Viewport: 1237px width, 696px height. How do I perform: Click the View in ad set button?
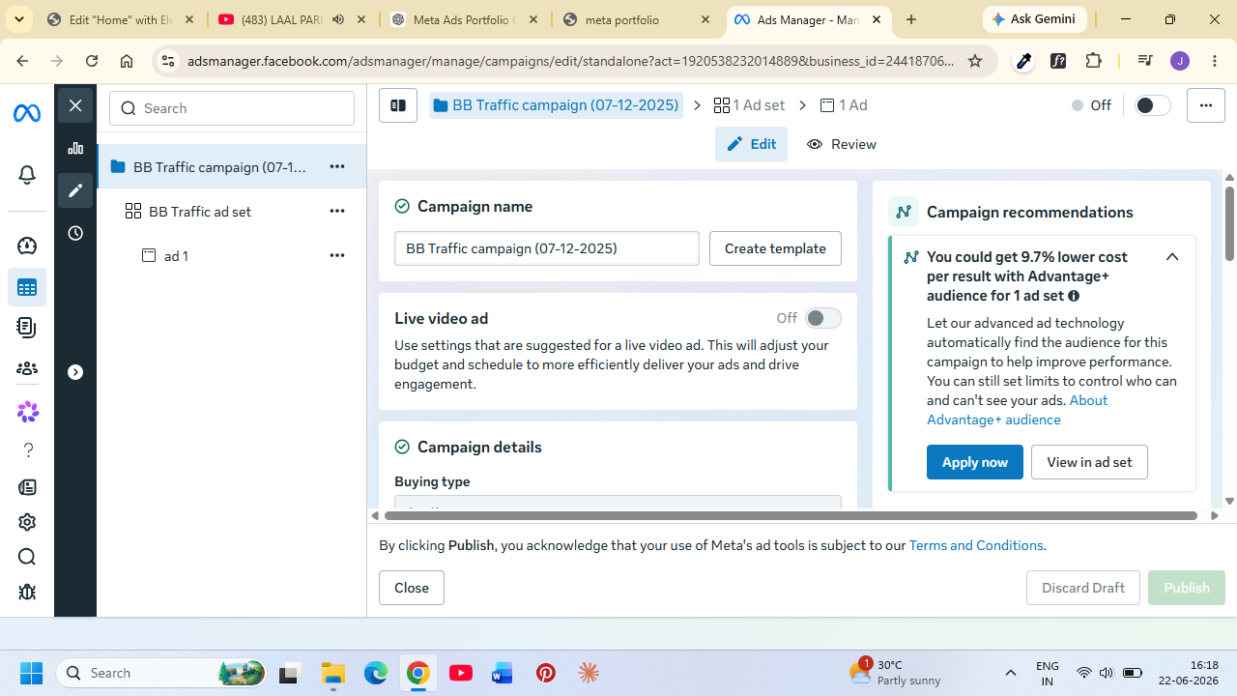[x=1089, y=462]
